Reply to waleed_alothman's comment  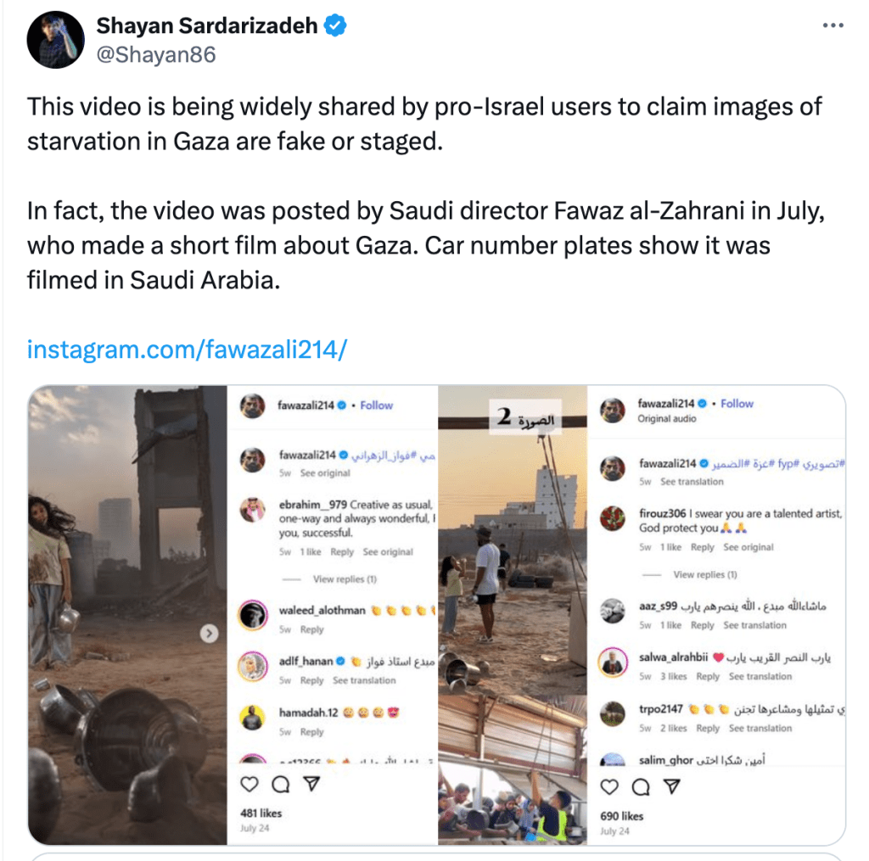point(311,629)
